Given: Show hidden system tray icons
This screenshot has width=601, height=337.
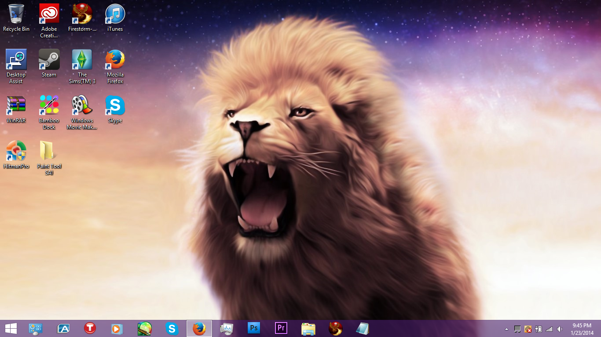Looking at the screenshot, I should click(x=506, y=329).
